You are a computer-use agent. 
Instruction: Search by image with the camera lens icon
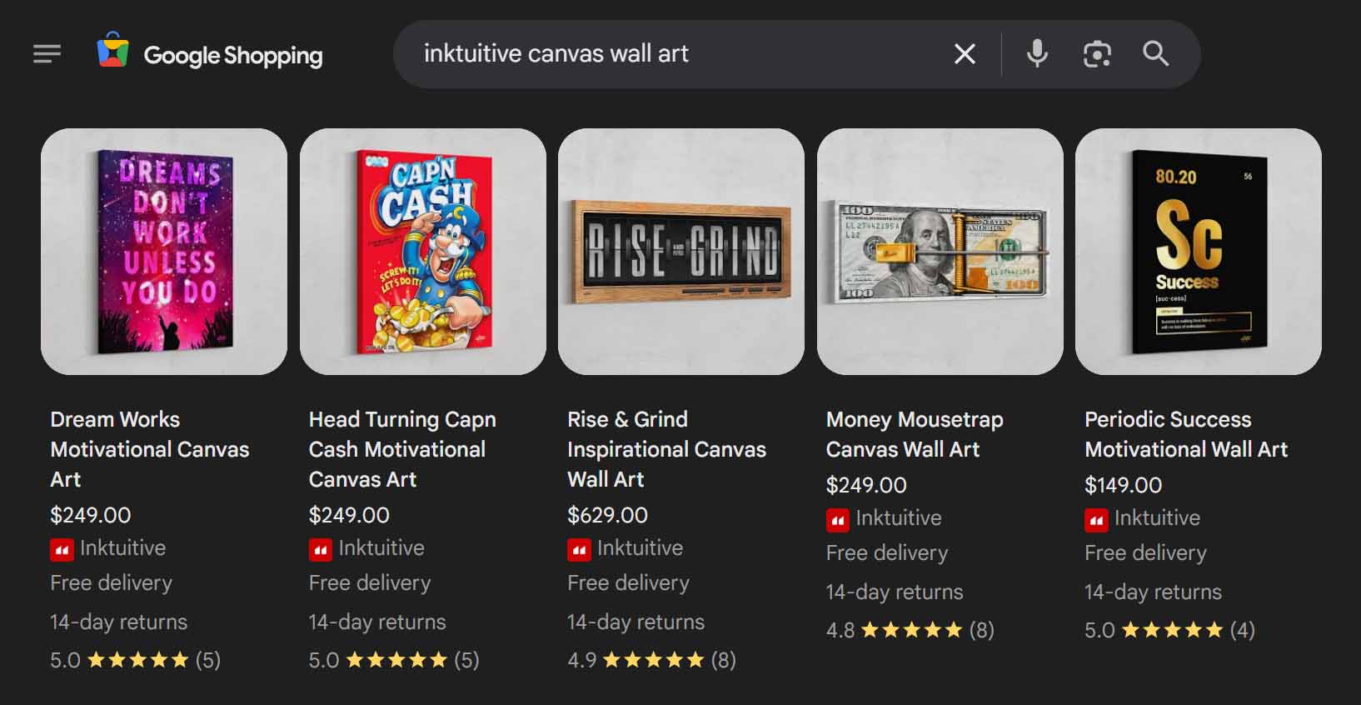pos(1097,54)
